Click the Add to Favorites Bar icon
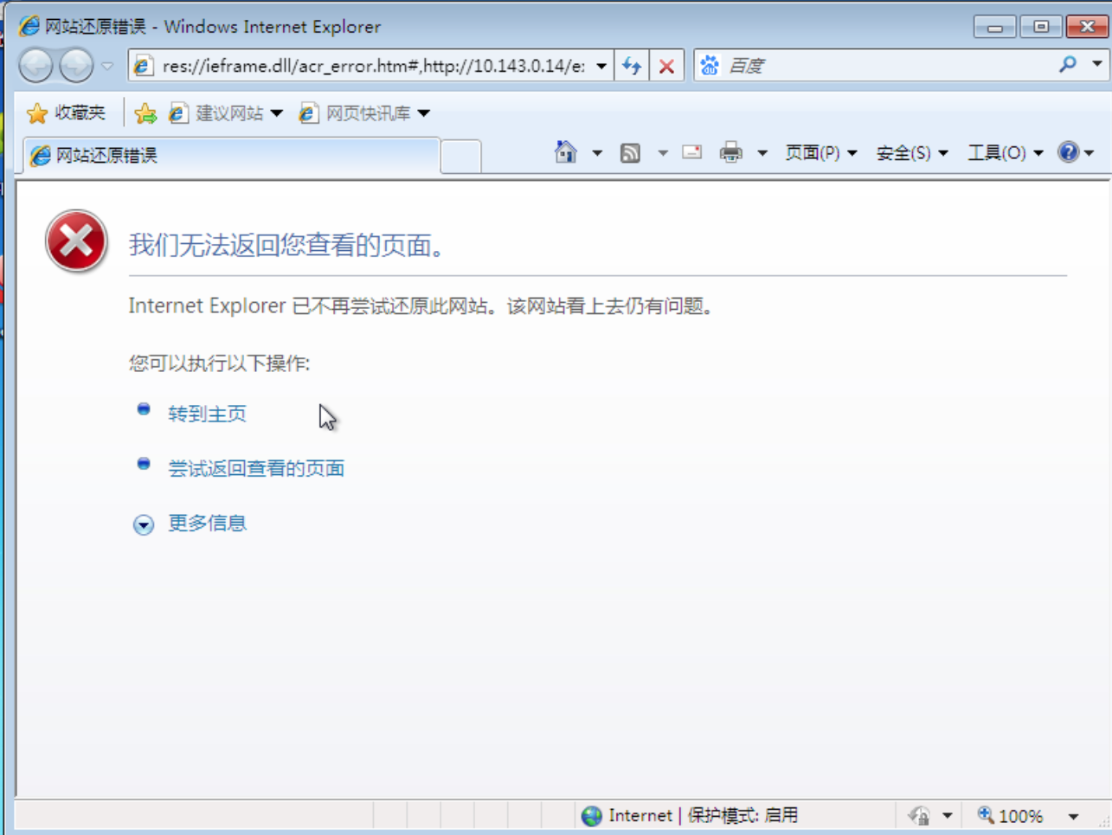1112x835 pixels. point(145,113)
